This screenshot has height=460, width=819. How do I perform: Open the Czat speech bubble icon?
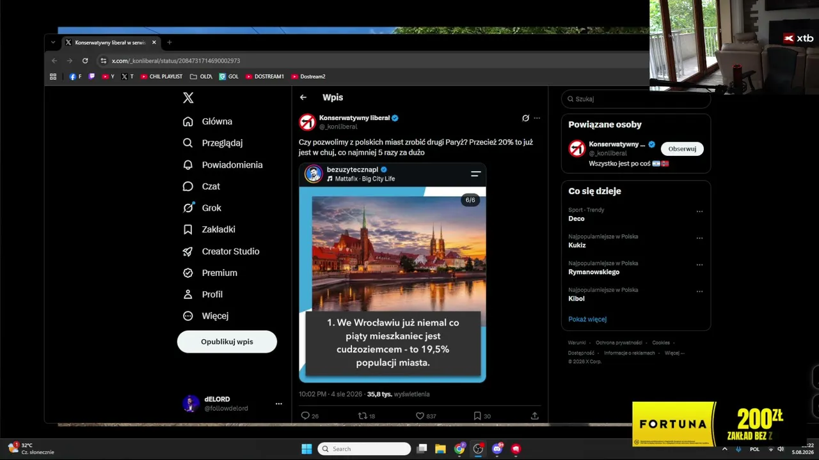click(187, 187)
